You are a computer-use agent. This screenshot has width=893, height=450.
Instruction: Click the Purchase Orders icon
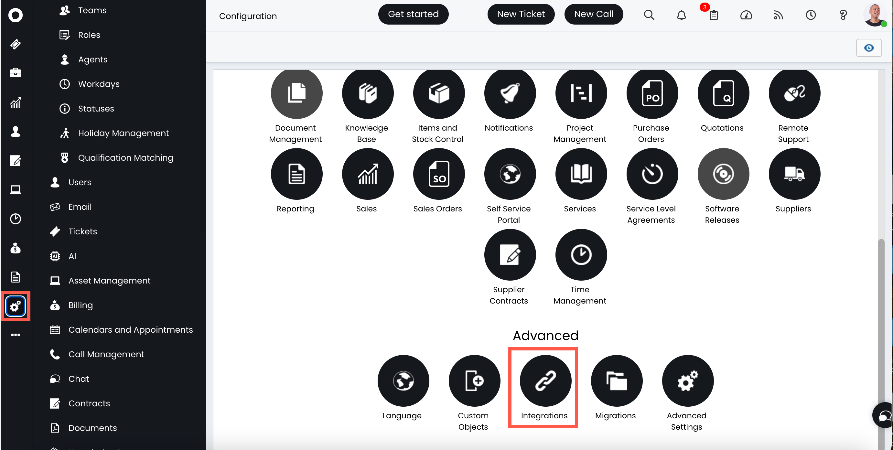click(x=652, y=93)
